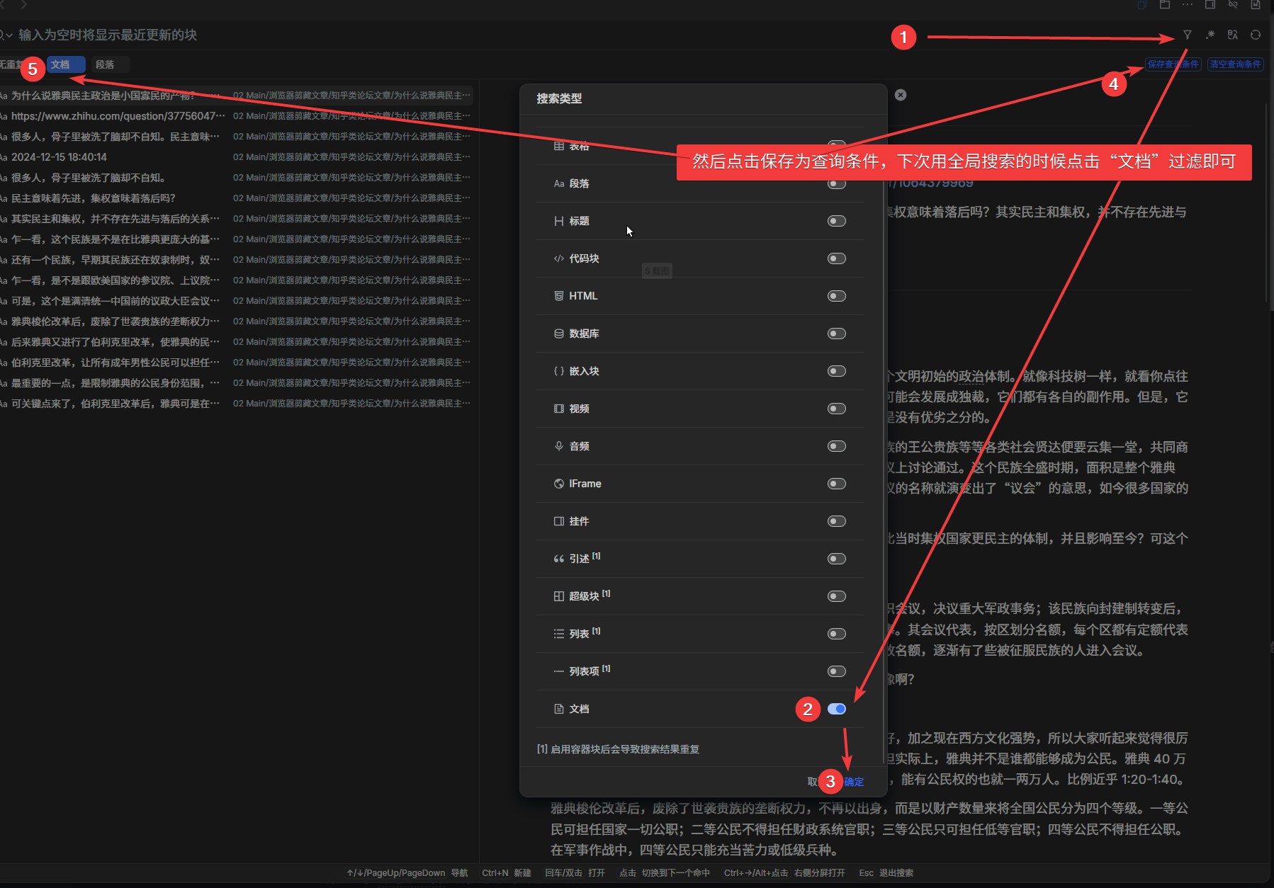
Task: Enable the 列表 list toggle
Action: click(837, 634)
